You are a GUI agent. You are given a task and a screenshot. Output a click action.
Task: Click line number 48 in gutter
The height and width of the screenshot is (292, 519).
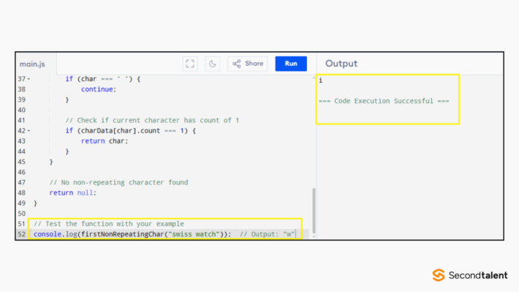tap(21, 193)
